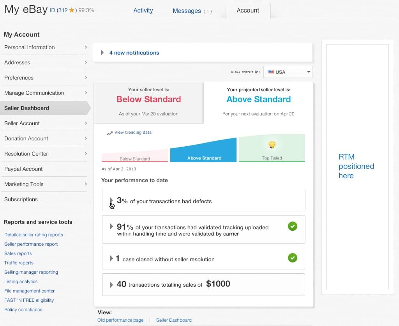Open Seller performance report link
This screenshot has width=399, height=326.
(x=31, y=244)
